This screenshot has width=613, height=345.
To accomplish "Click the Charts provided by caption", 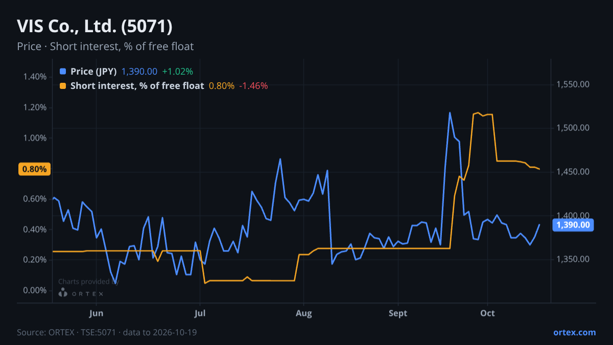I will pyautogui.click(x=89, y=282).
